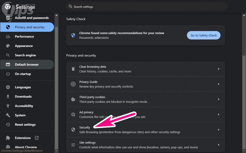Open Third-party cookies option
The width and height of the screenshot is (246, 153).
(146, 99)
